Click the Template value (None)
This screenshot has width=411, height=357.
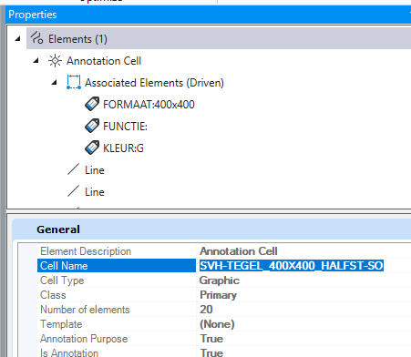click(x=217, y=324)
